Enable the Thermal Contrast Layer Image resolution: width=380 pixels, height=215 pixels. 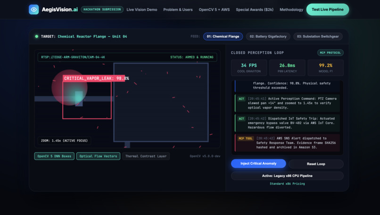[146, 156]
